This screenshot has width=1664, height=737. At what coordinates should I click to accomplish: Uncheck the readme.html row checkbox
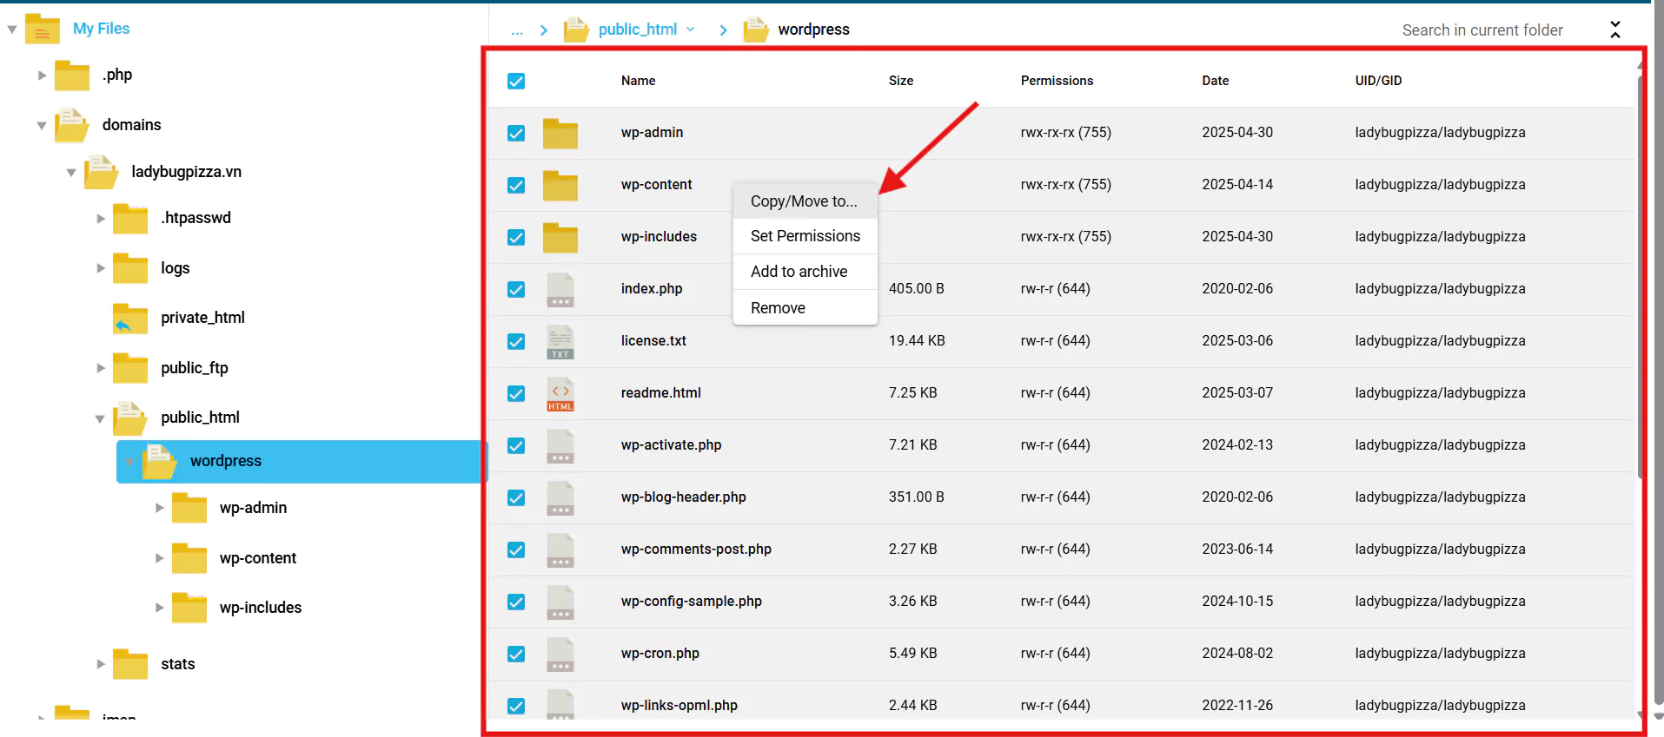coord(516,393)
